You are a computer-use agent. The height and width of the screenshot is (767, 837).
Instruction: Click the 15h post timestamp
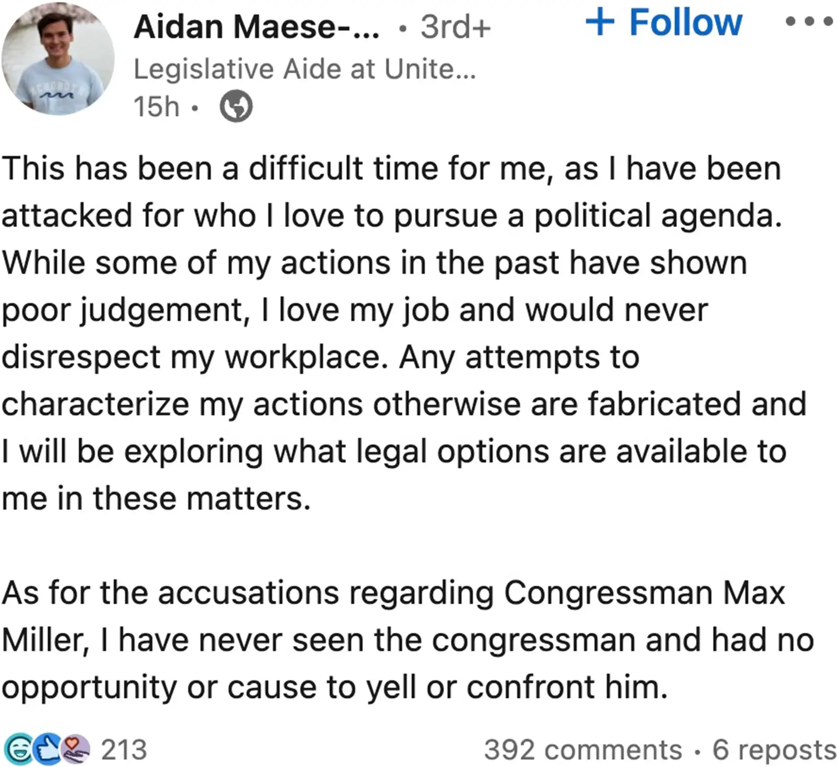pos(156,107)
